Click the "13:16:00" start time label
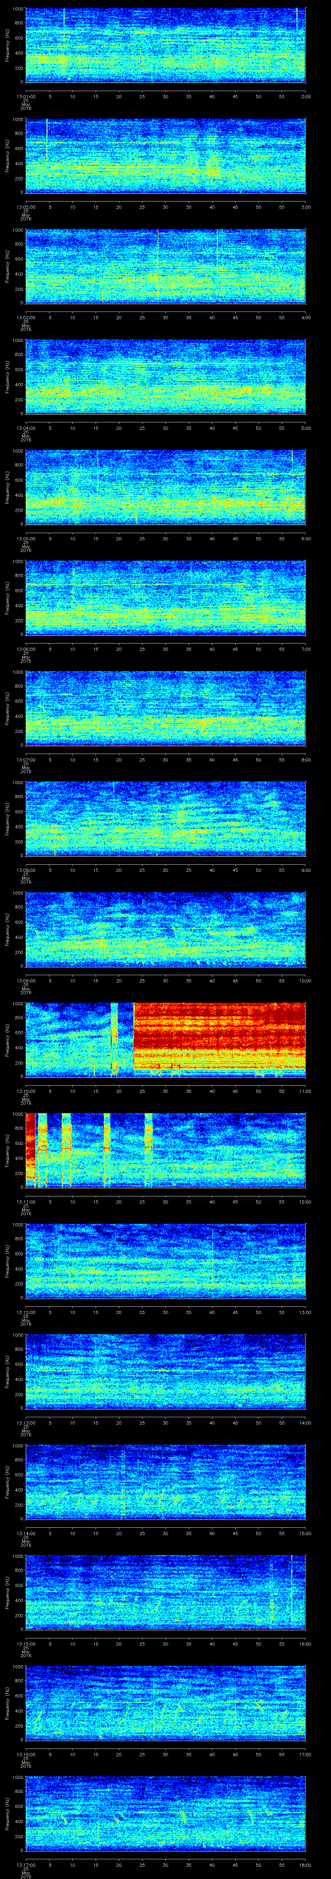Screen dimensions: 331x1879 coord(26,1754)
